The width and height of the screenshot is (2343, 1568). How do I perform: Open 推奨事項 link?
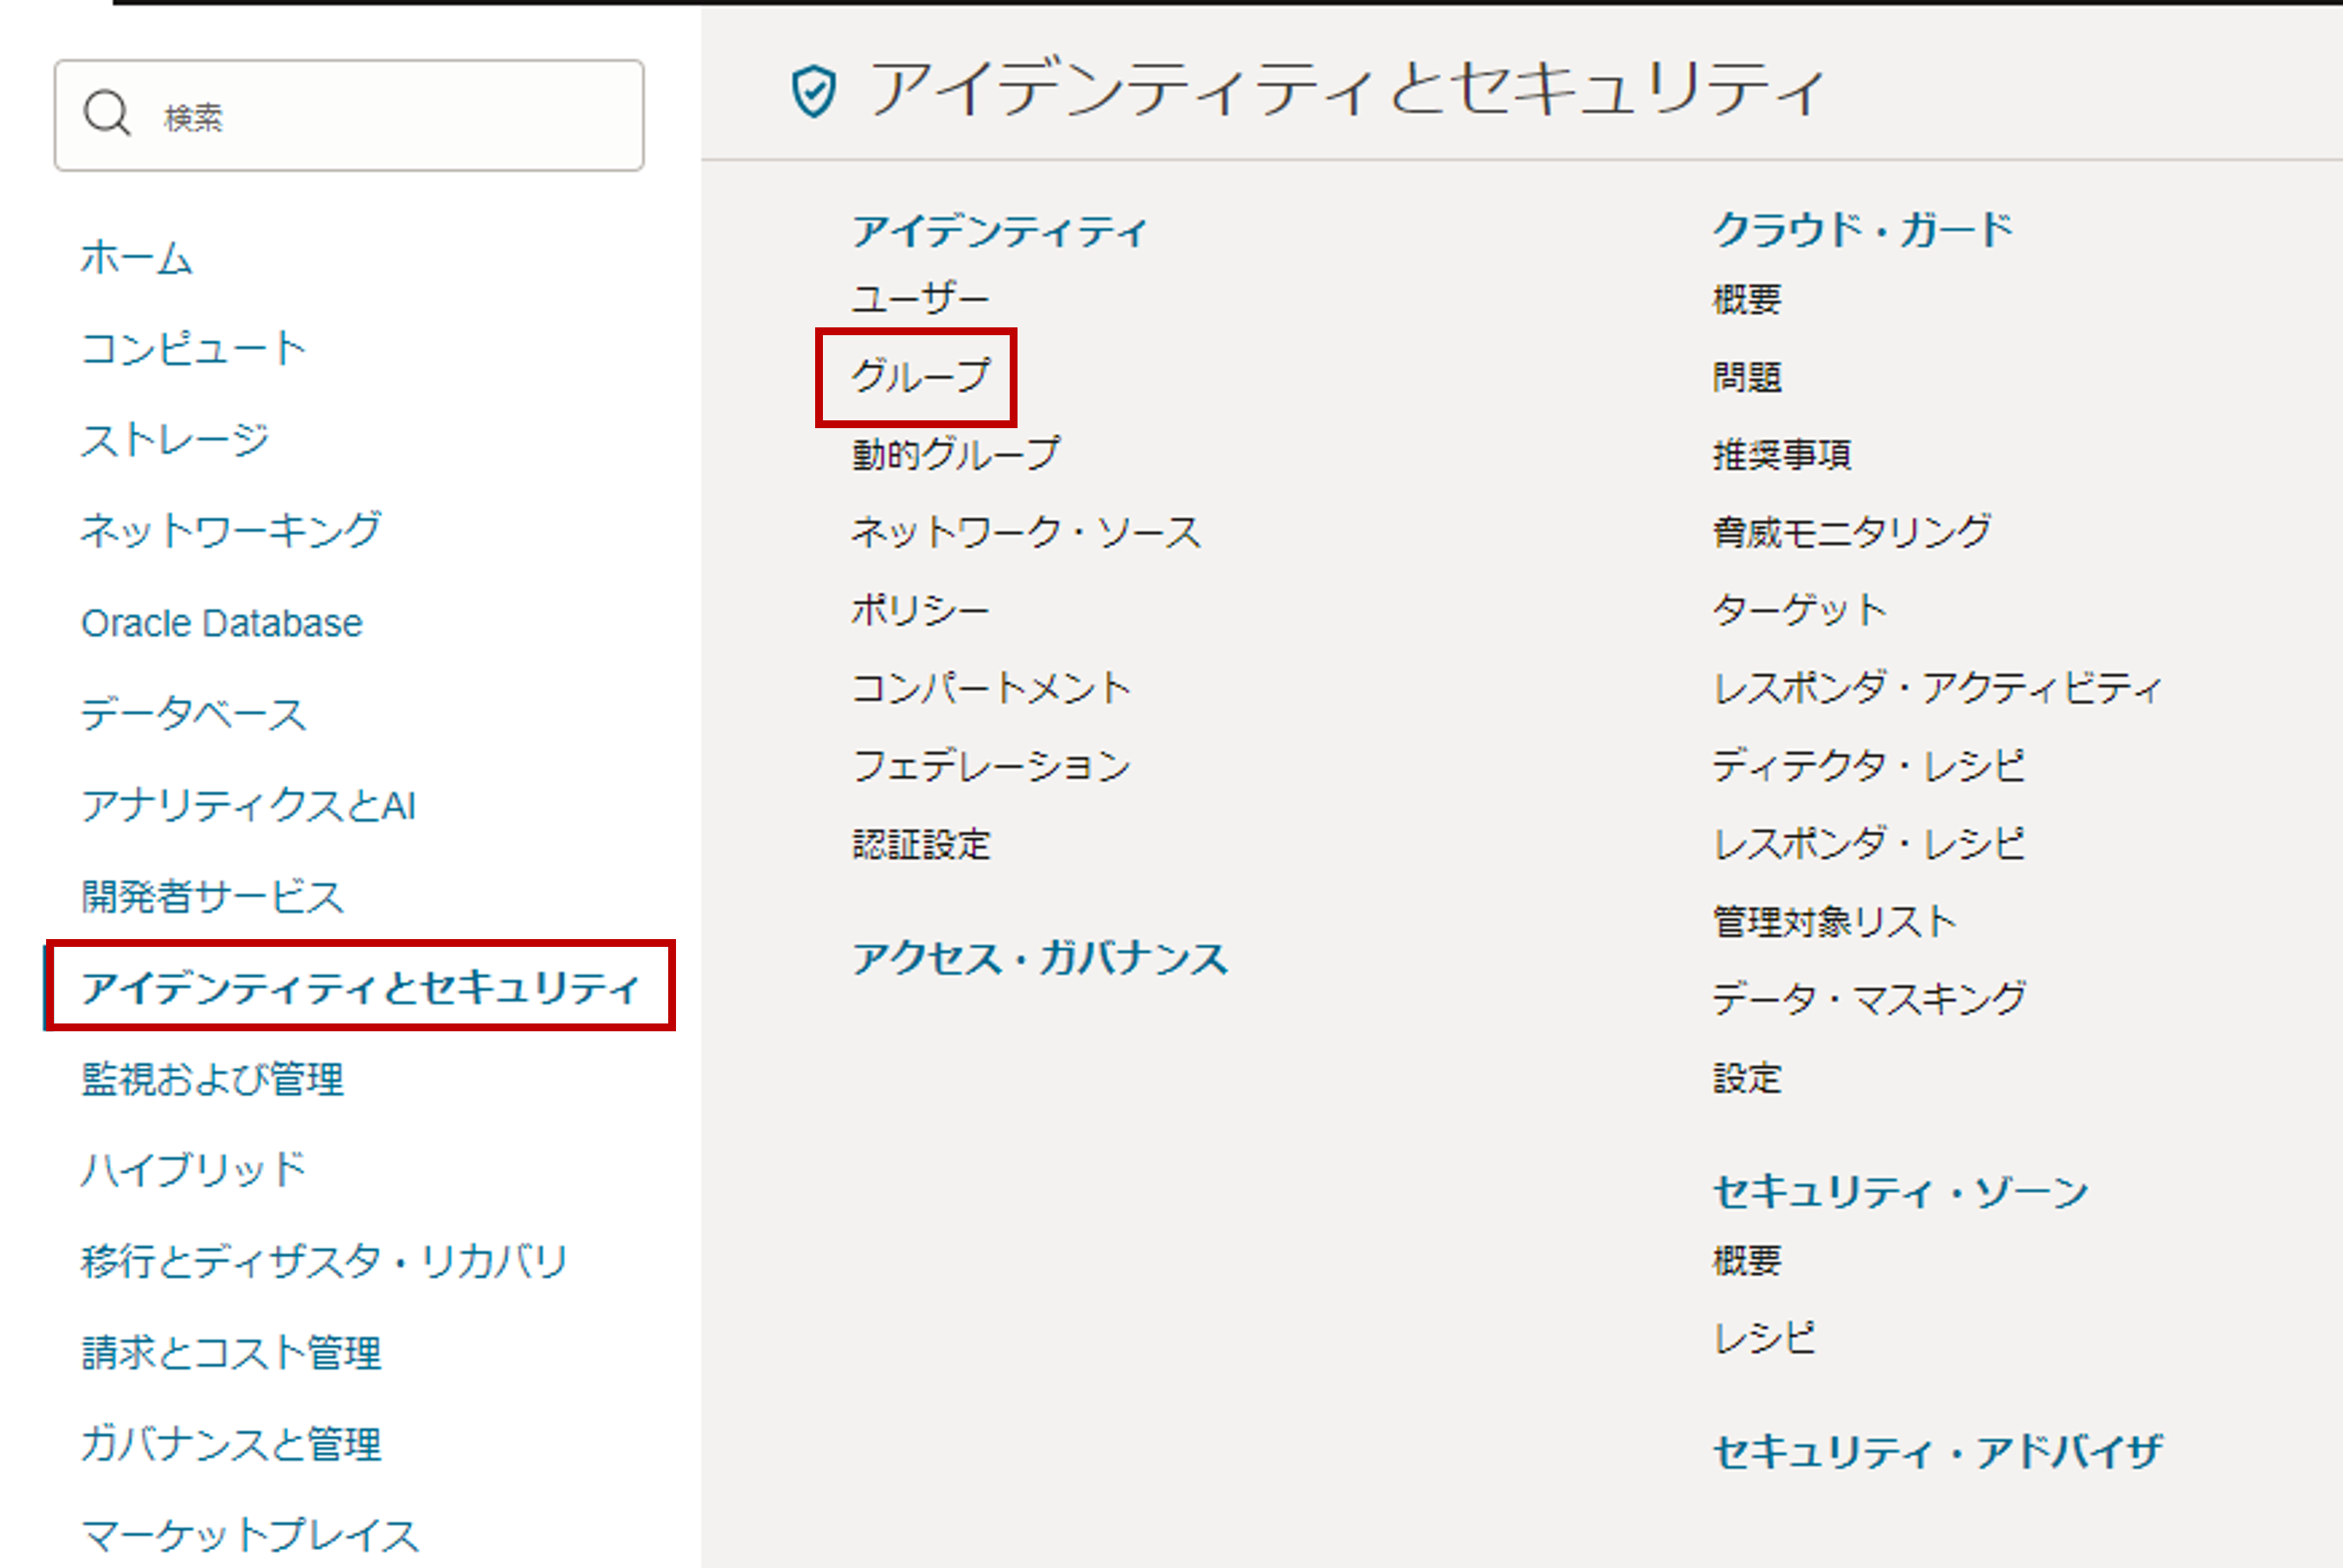[1782, 454]
